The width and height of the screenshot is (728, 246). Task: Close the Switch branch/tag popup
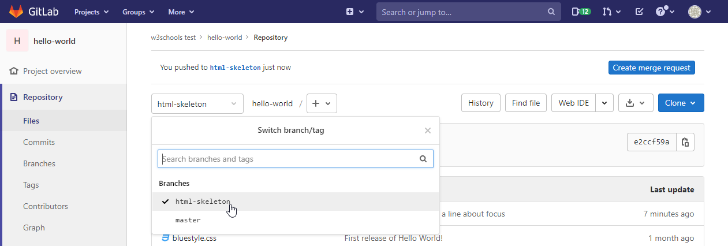click(x=427, y=131)
